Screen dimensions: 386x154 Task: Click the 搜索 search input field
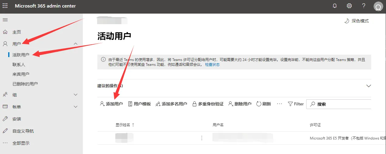pos(343,104)
